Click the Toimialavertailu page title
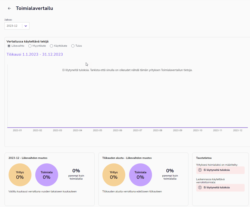250x207 pixels. click(x=34, y=8)
